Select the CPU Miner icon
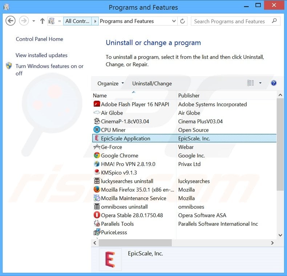The image size is (287, 276). pyautogui.click(x=97, y=130)
